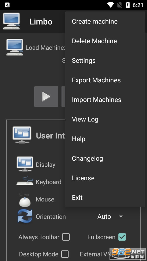This screenshot has width=147, height=261.
Task: Tap the Limbo title text
Action: pyautogui.click(x=41, y=22)
